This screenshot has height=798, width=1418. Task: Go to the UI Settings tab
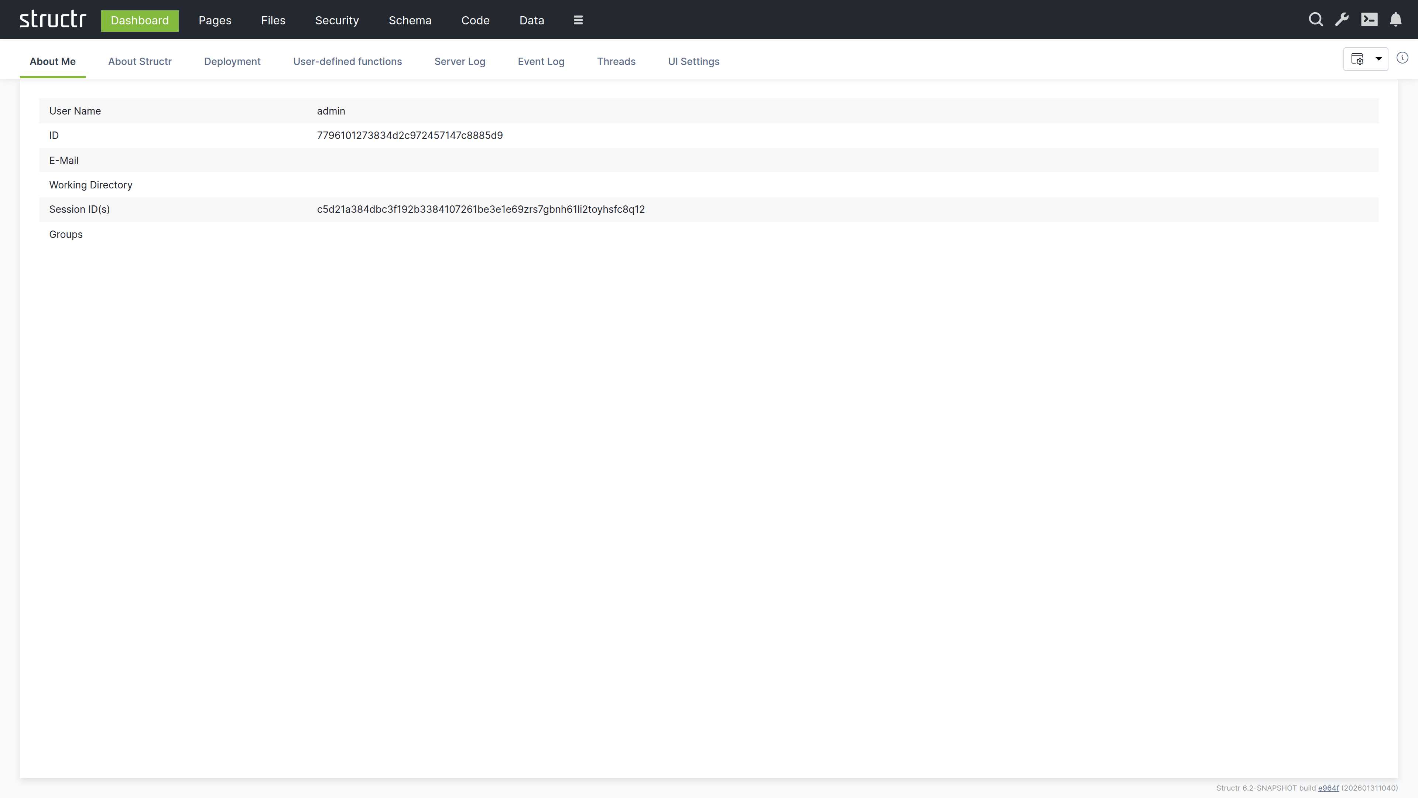693,62
